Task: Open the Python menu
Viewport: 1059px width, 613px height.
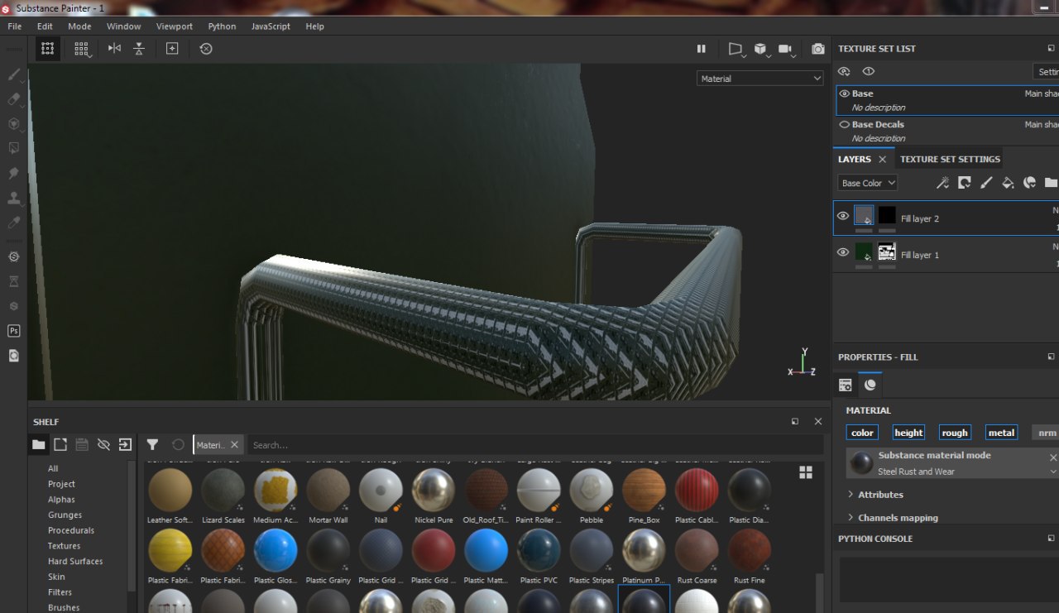Action: pos(222,26)
